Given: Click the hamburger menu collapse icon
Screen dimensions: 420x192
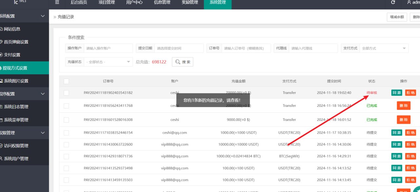Looking at the screenshot, I should [57, 2].
